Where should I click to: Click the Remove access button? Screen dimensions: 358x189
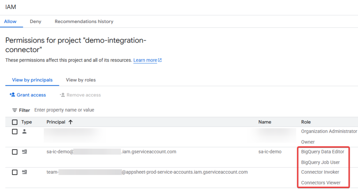pos(80,95)
